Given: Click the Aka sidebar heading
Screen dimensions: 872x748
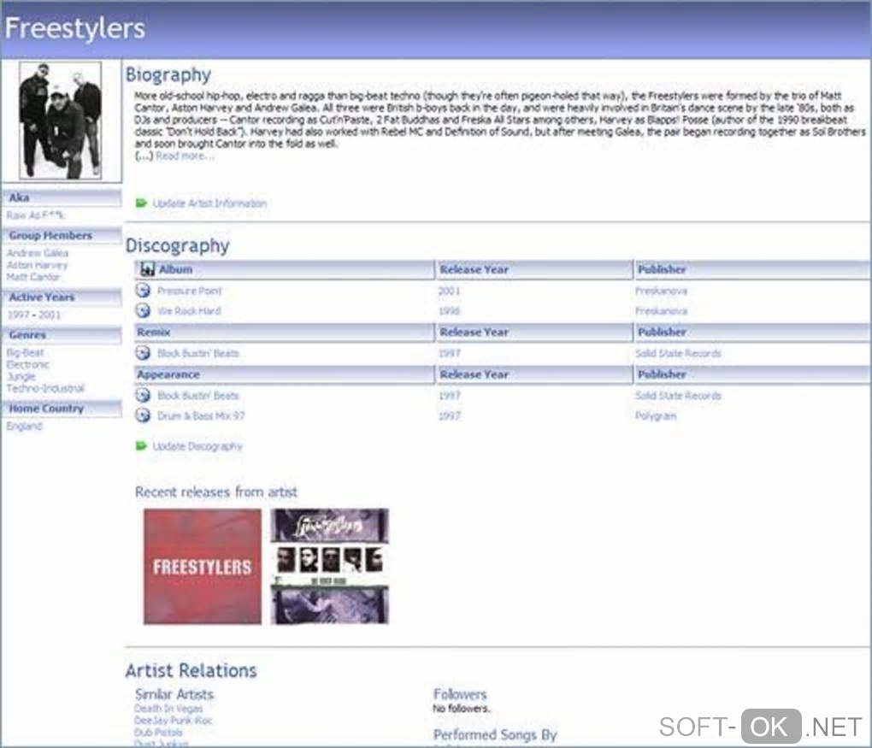Looking at the screenshot, I should pos(62,197).
